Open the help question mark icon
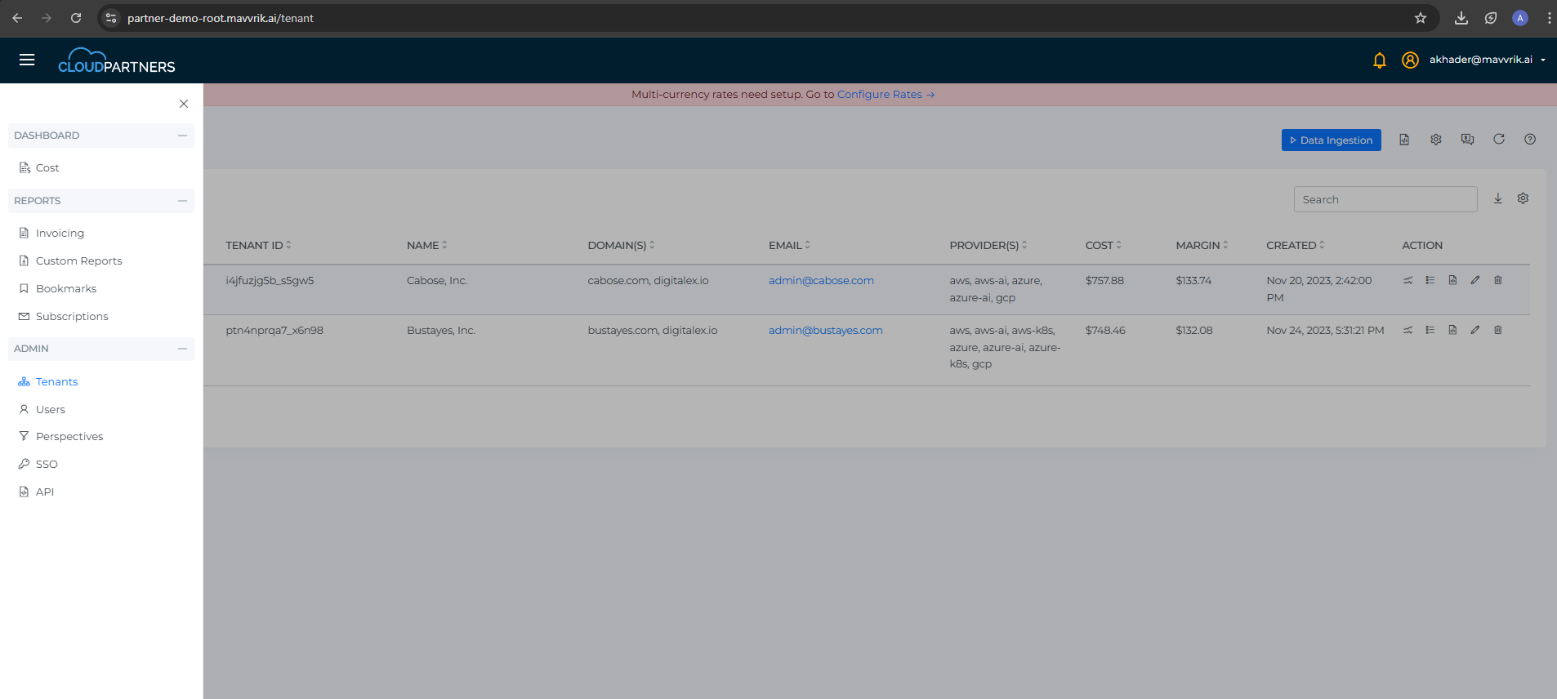 coord(1529,140)
